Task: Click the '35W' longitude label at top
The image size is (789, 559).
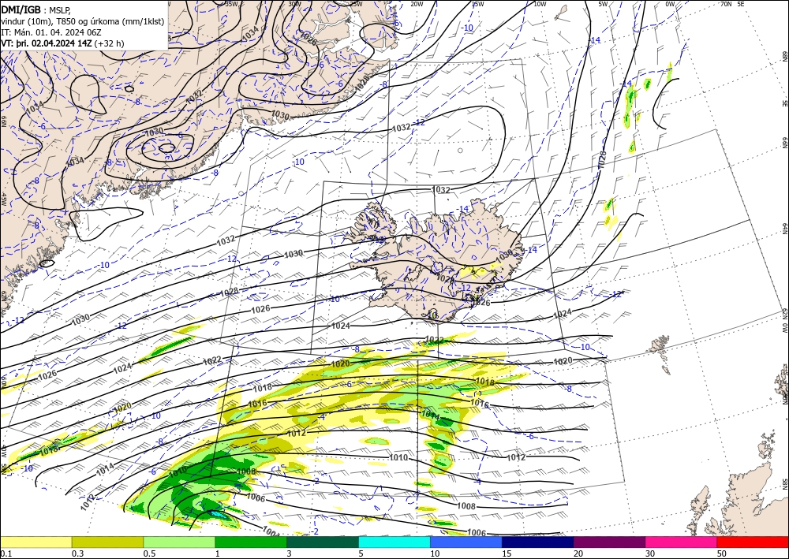Action: 231,4
